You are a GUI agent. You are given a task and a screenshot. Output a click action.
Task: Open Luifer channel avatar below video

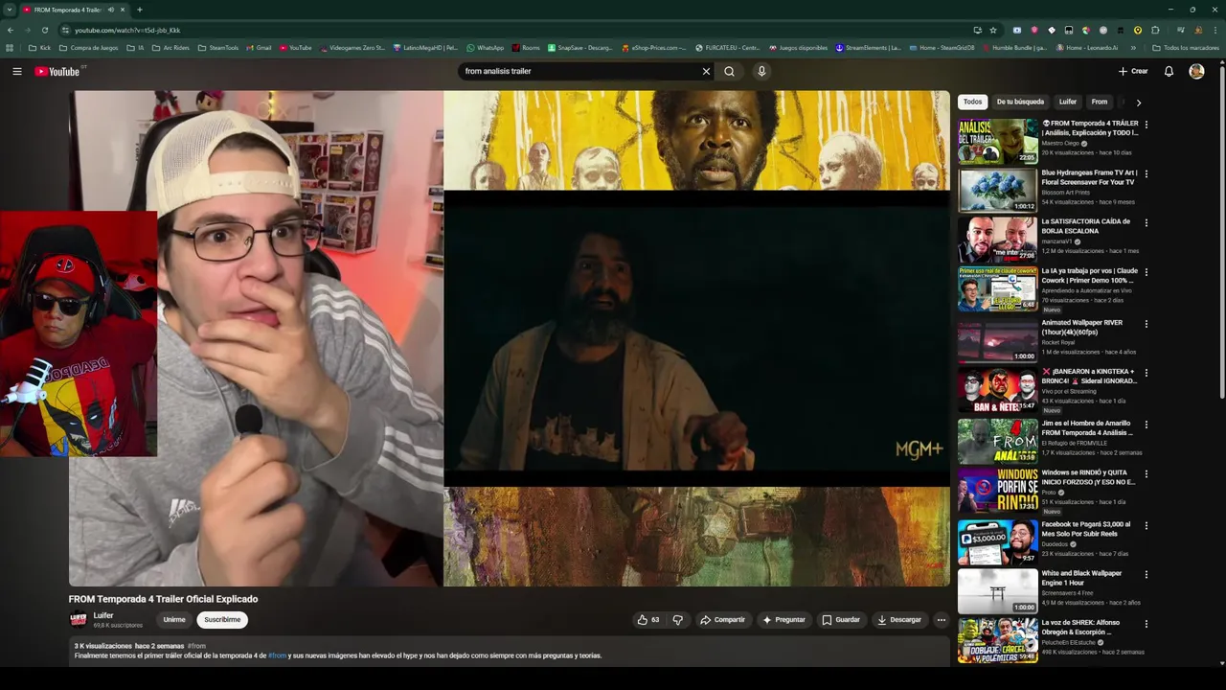[79, 619]
